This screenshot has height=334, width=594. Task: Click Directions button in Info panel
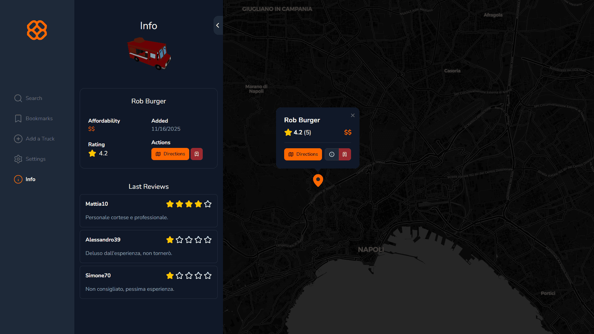tap(170, 154)
